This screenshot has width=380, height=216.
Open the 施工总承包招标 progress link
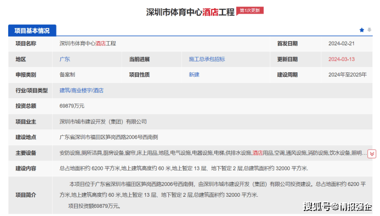click(207, 59)
